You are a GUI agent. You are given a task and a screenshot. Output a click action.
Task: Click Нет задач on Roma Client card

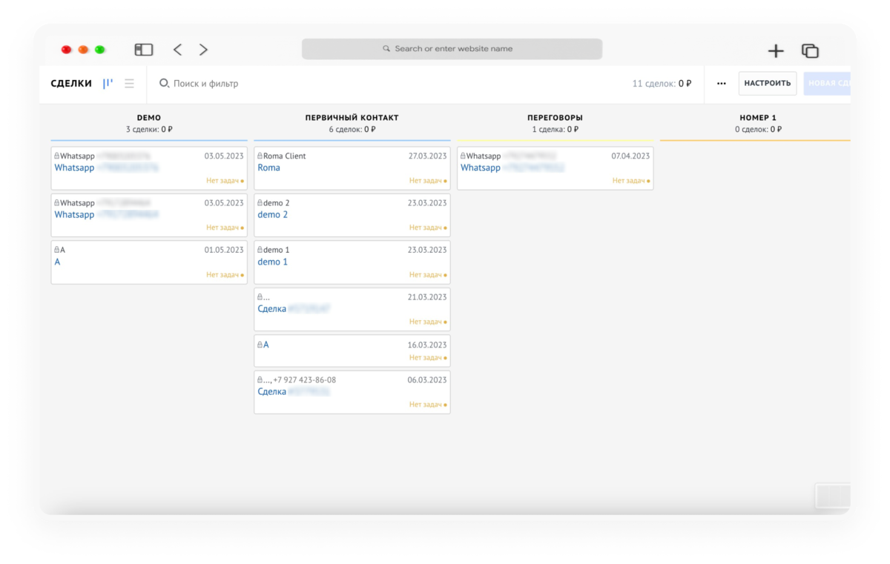(x=426, y=181)
